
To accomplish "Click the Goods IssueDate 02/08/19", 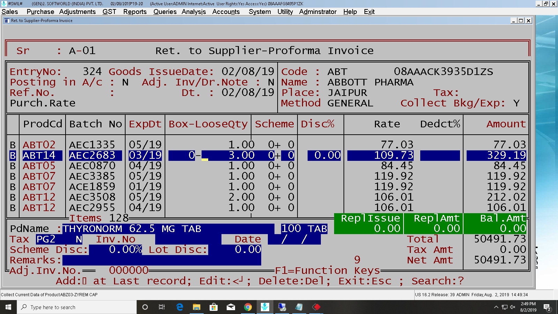I will point(248,72).
